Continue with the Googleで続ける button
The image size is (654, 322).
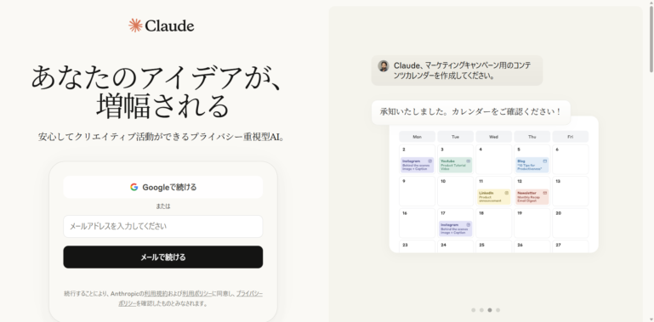(x=163, y=187)
